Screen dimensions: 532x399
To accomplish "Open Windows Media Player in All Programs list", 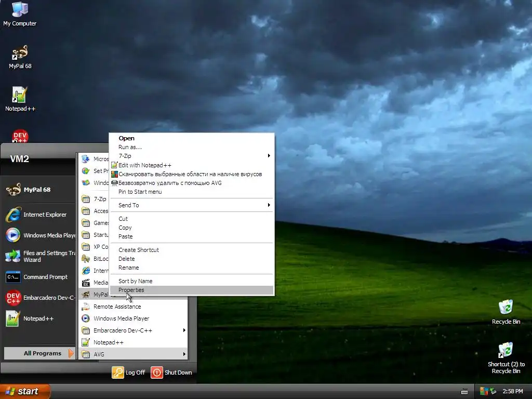I will coord(134,318).
